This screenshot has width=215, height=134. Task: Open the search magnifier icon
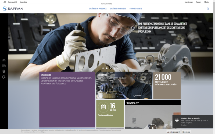click(x=208, y=9)
